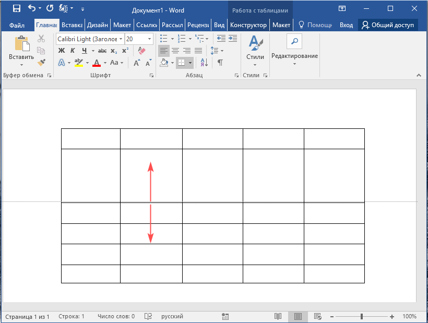Click the Increase Indent icon
Screen dimensions: 428x323
tap(233, 39)
